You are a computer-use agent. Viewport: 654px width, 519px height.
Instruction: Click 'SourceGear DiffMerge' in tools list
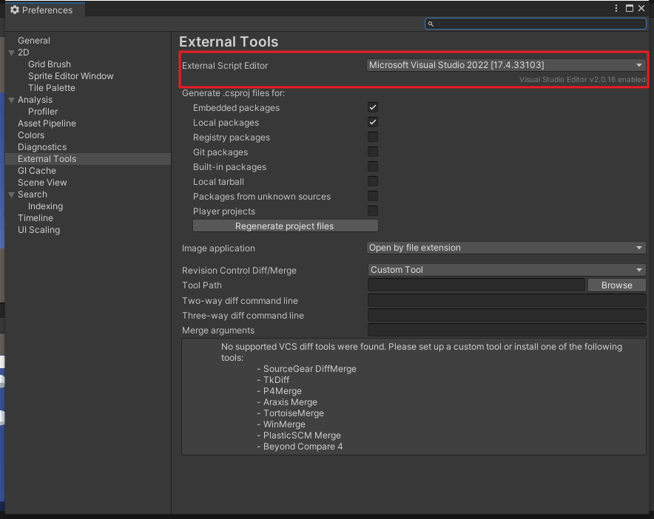(309, 369)
